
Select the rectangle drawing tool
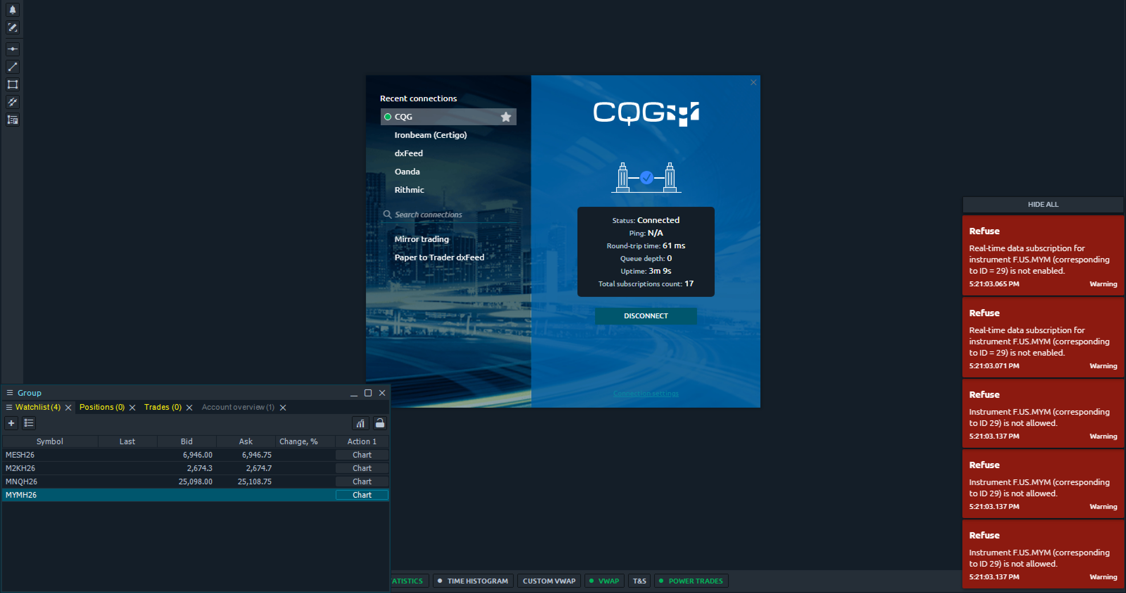[12, 84]
